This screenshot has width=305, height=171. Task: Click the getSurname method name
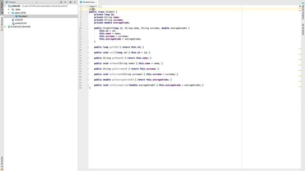point(118,69)
